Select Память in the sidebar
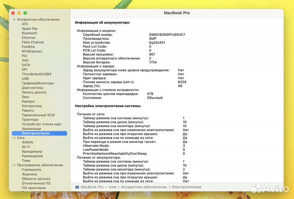This screenshot has width=294, height=199. click(28, 110)
